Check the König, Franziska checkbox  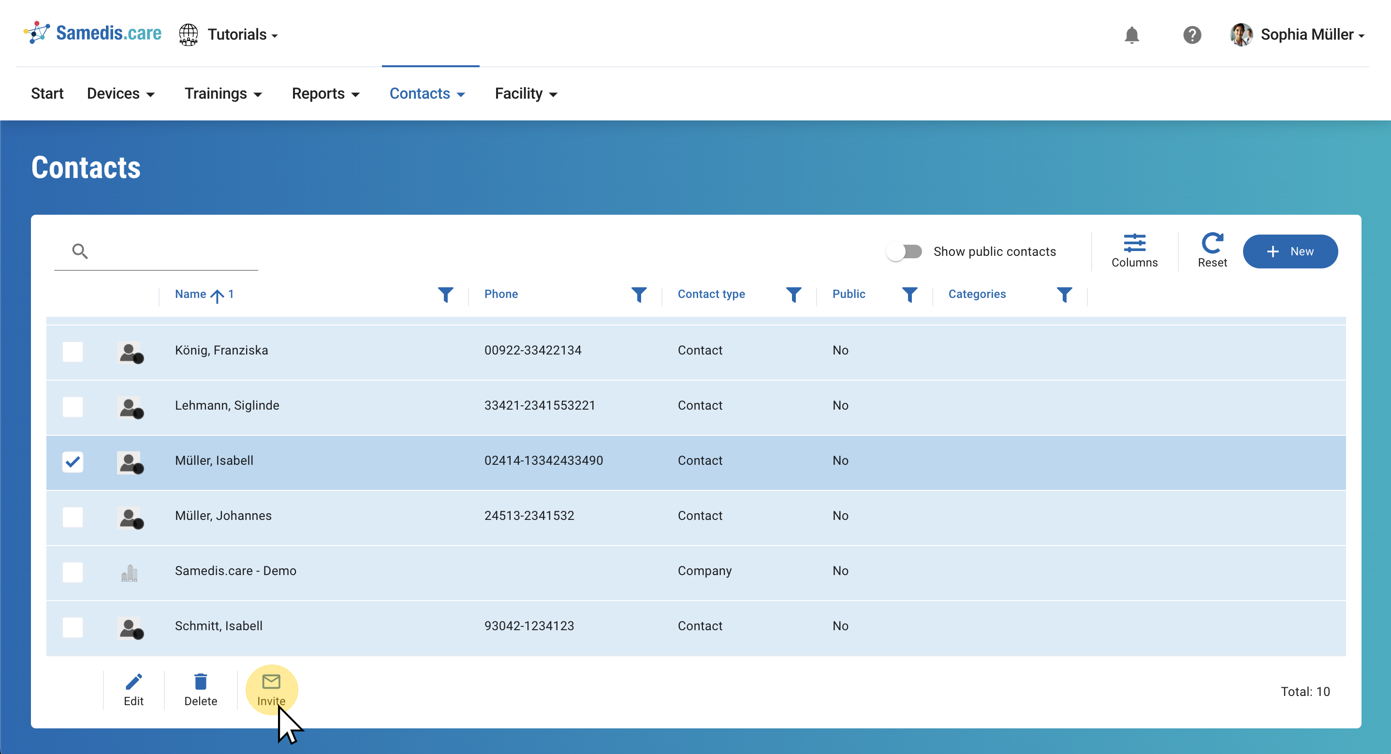click(73, 352)
